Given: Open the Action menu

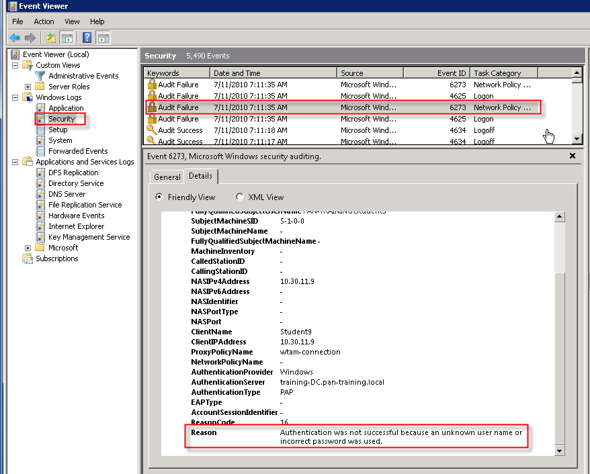Looking at the screenshot, I should (x=44, y=21).
